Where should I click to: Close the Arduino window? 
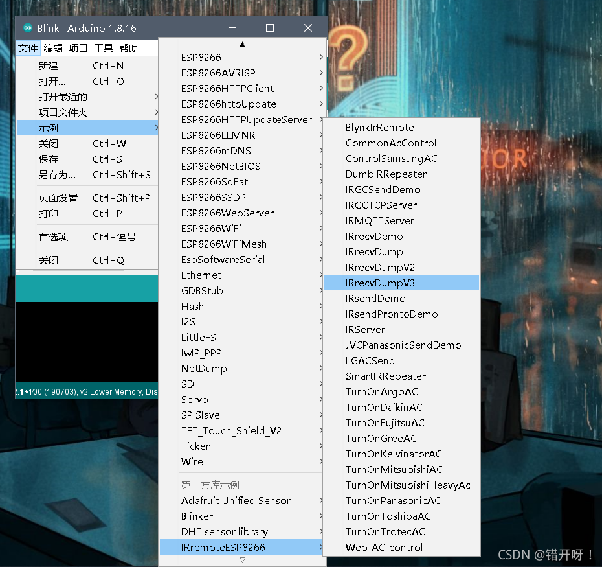tap(308, 28)
